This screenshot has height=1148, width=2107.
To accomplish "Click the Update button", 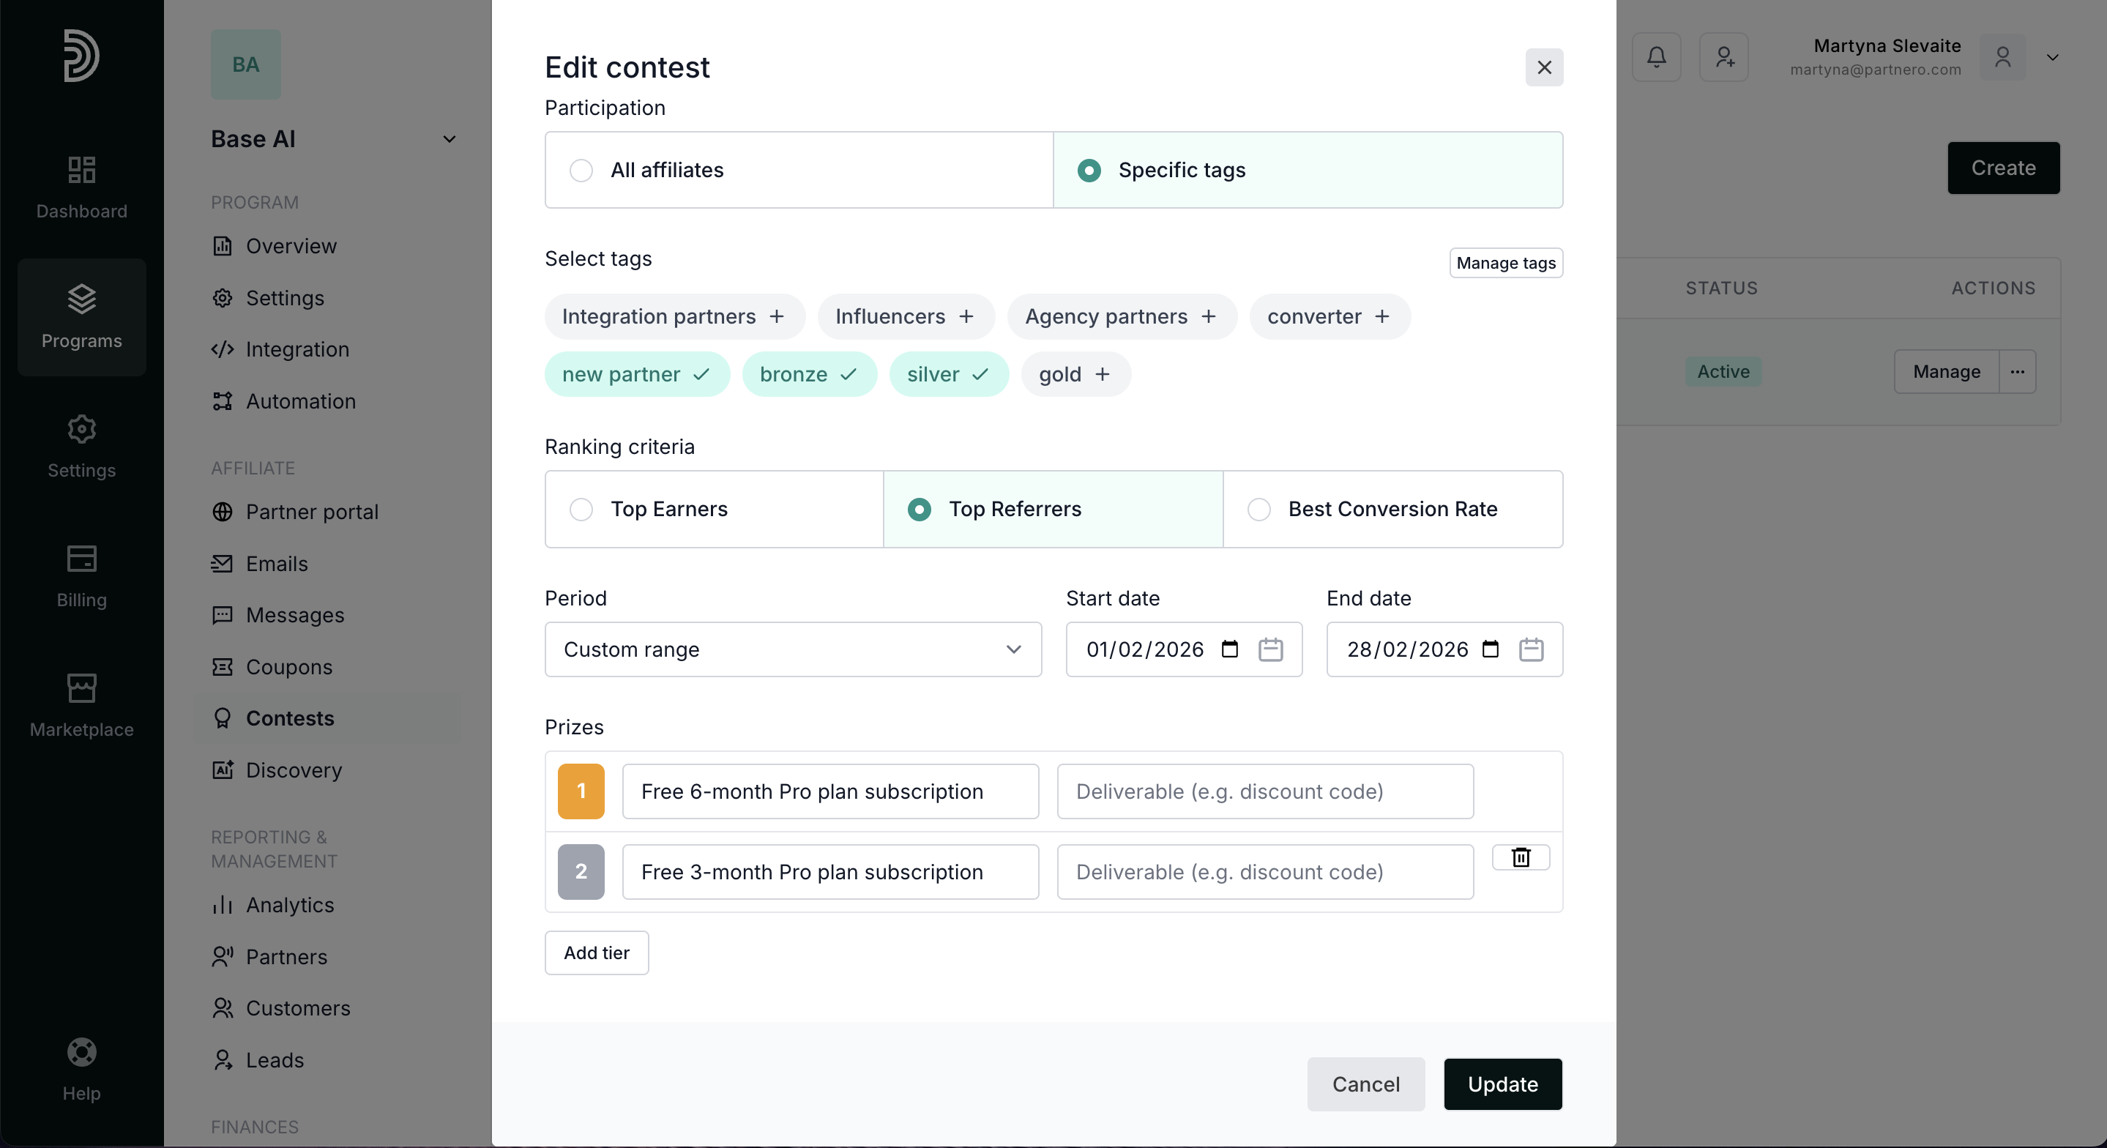I will pyautogui.click(x=1502, y=1084).
